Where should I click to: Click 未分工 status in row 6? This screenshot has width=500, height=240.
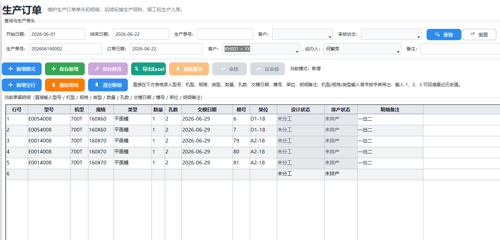(301, 174)
